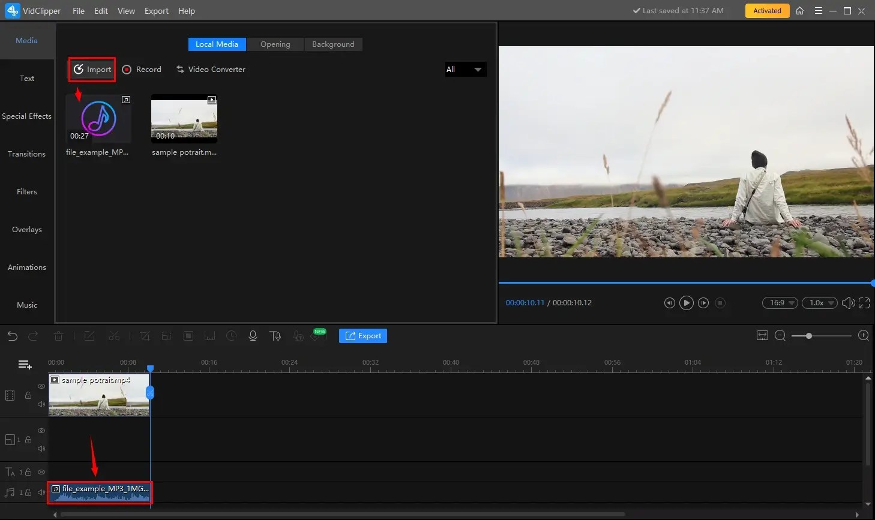Click the Delete clip trash icon
Image resolution: width=875 pixels, height=520 pixels.
point(58,335)
